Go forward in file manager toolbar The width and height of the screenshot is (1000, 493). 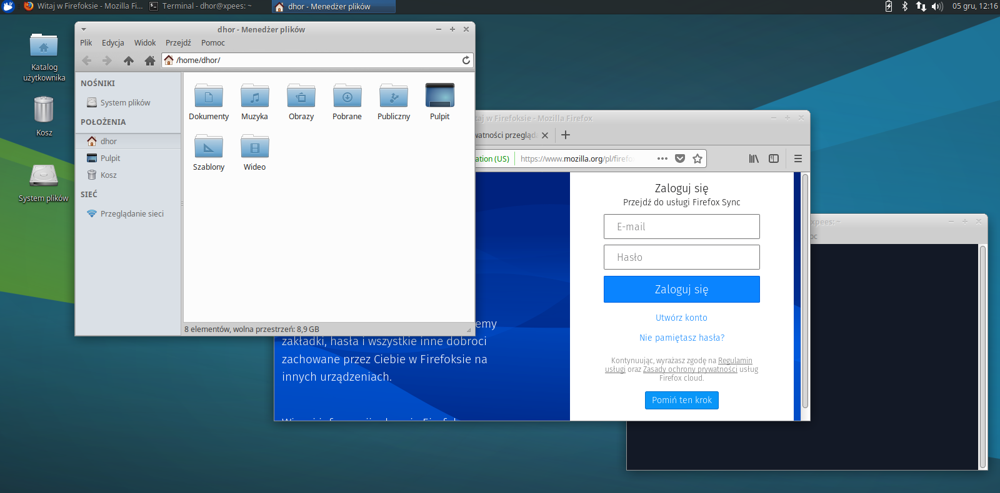(x=107, y=61)
